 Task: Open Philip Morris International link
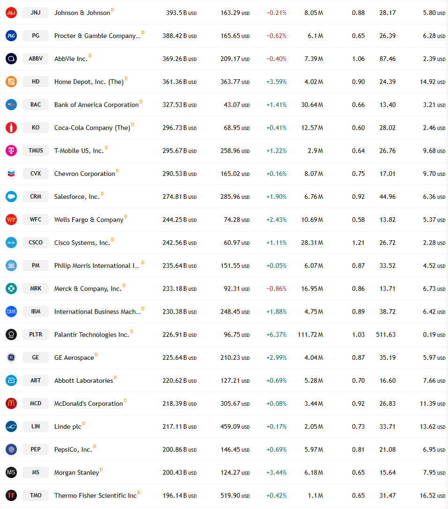[97, 266]
